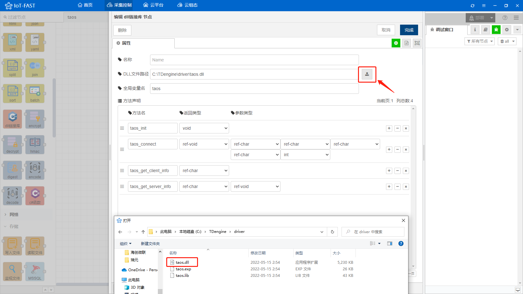
Task: Click the method list scrollbar up arrow
Action: point(413,108)
